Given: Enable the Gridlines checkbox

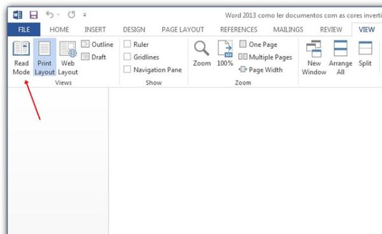Looking at the screenshot, I should (x=127, y=57).
